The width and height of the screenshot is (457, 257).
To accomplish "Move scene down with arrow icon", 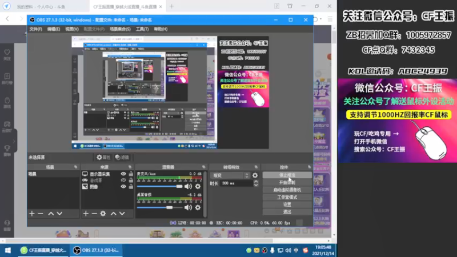I will [x=59, y=214].
